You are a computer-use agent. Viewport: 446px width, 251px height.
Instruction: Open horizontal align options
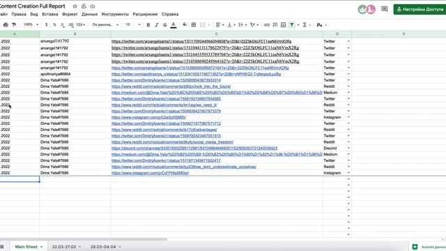click(x=220, y=25)
